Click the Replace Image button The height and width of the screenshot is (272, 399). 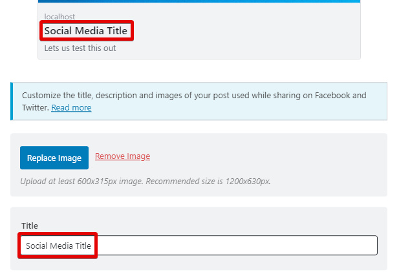click(x=54, y=158)
